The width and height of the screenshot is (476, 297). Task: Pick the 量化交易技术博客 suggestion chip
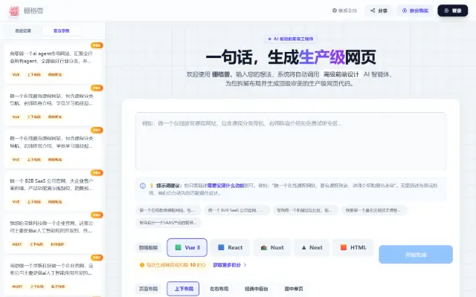pyautogui.click(x=374, y=210)
